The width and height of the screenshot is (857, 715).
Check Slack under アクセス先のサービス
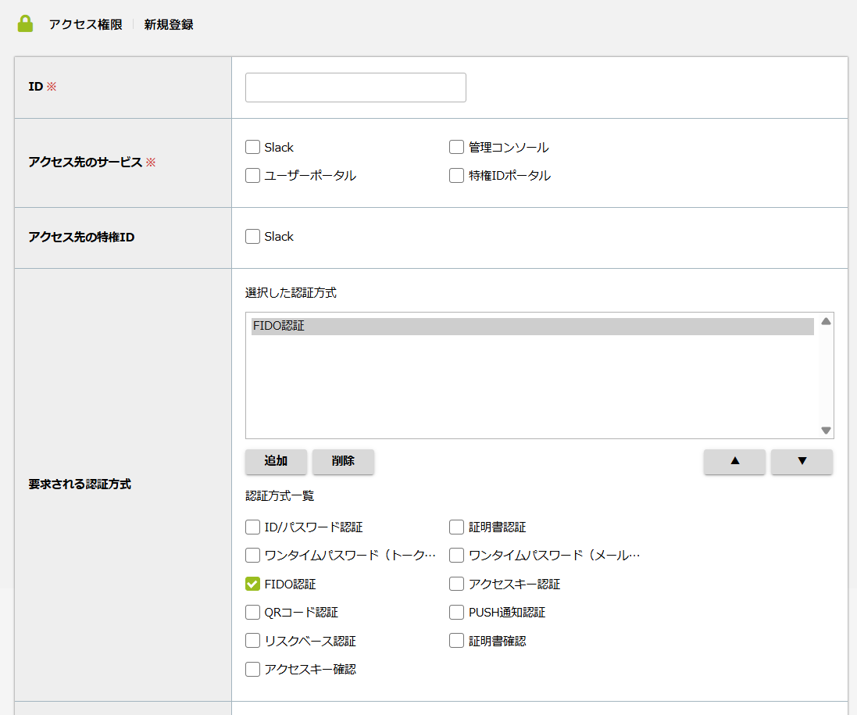[x=252, y=147]
